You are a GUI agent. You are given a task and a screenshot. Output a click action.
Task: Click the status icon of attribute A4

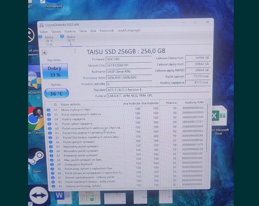(x=51, y=142)
